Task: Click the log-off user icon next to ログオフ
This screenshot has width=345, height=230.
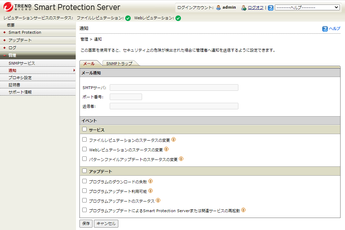Action: coord(244,8)
